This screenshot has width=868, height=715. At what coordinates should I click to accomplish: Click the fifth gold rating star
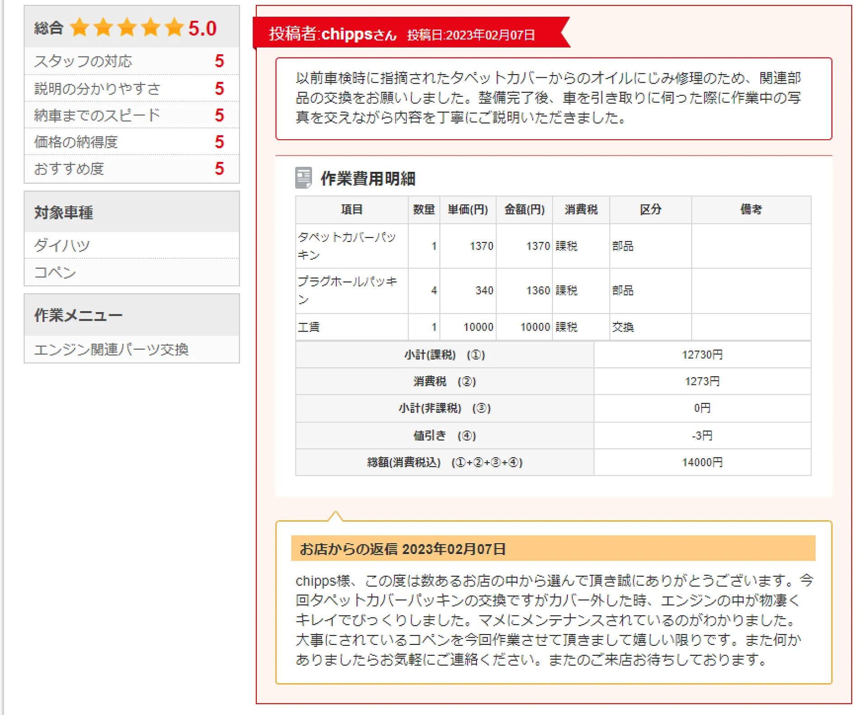pyautogui.click(x=174, y=28)
